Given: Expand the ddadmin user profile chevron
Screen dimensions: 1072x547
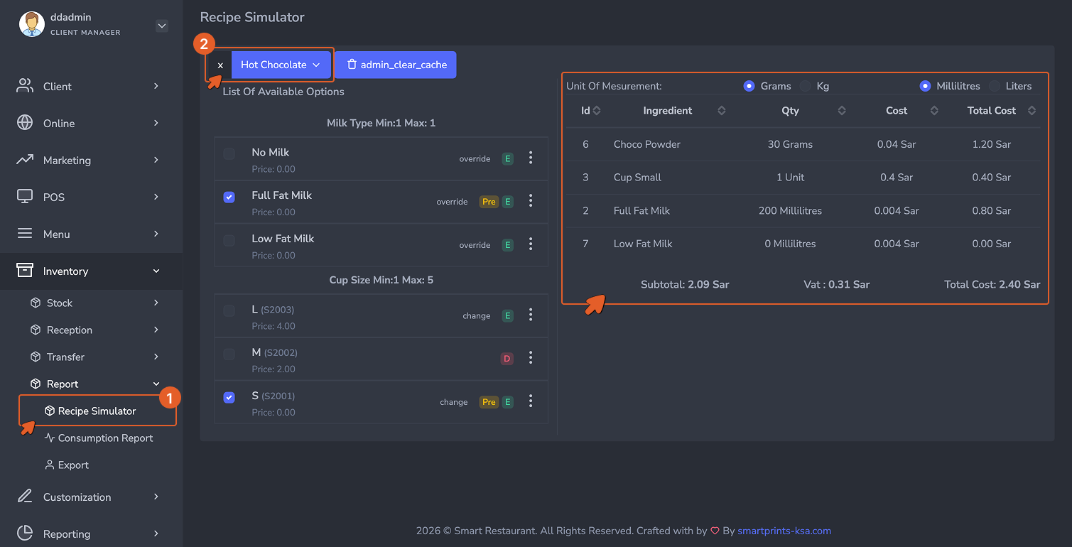Looking at the screenshot, I should coord(162,26).
